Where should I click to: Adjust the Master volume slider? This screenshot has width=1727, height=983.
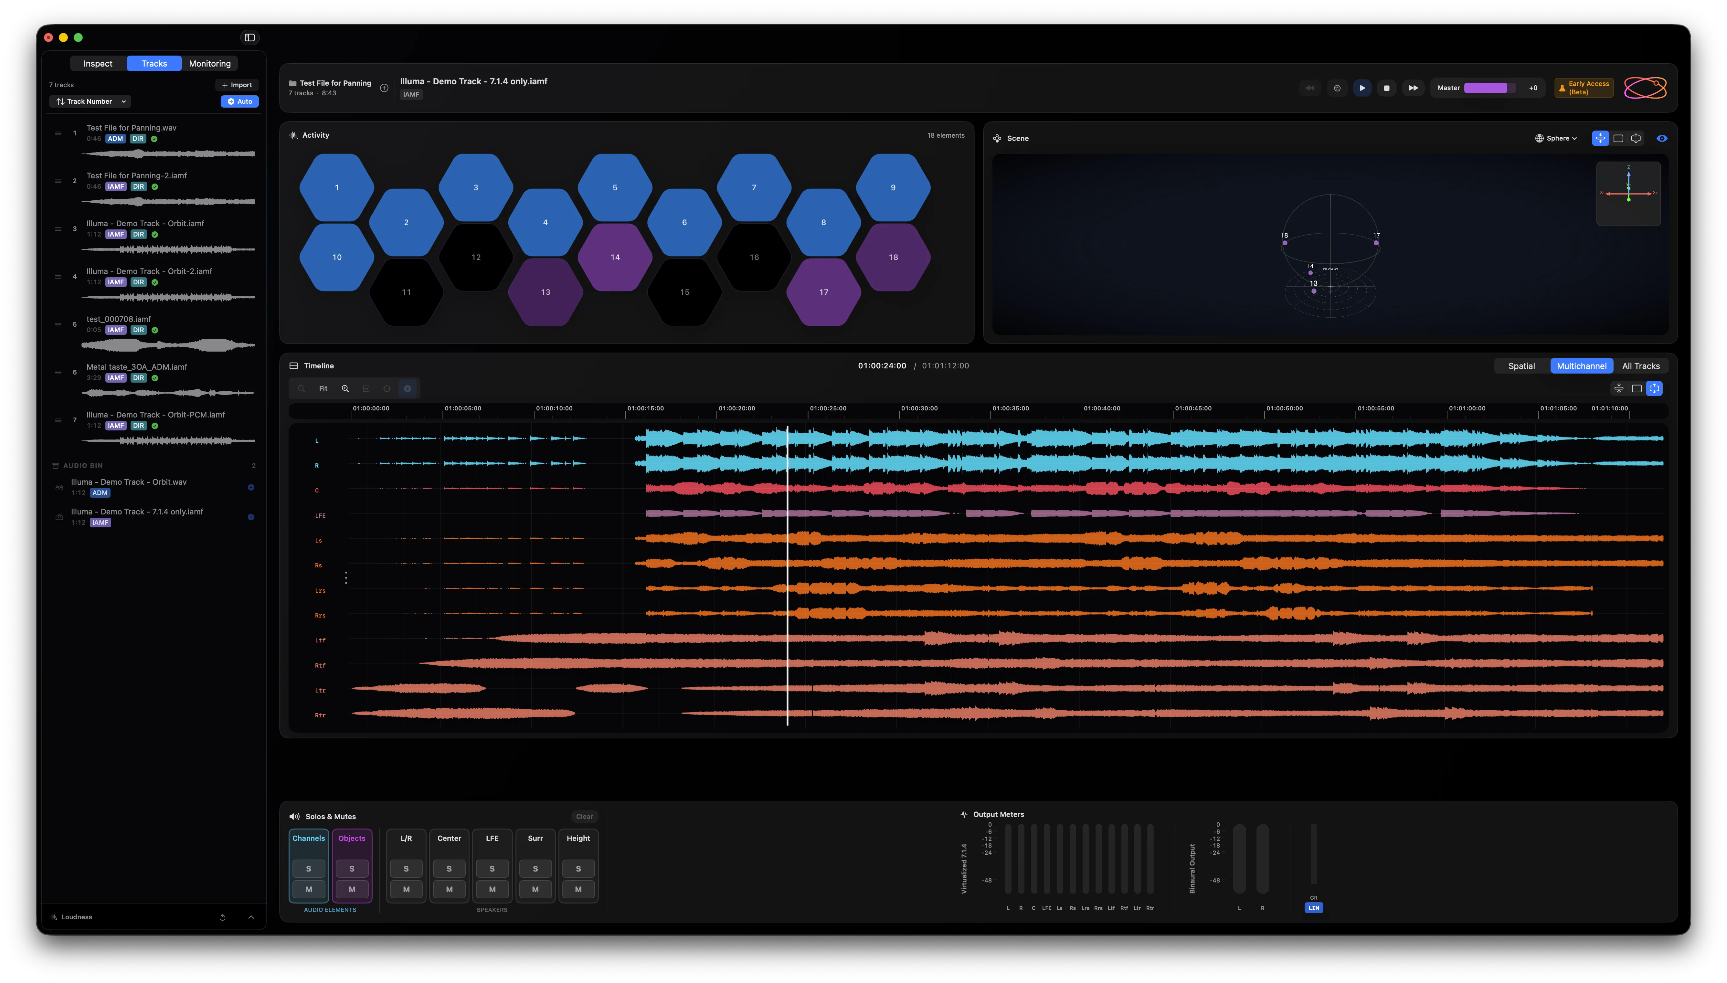coord(1489,88)
